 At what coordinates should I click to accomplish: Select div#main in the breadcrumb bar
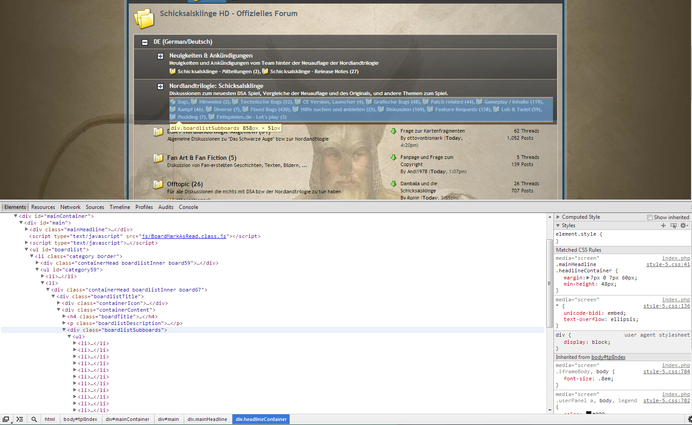(x=168, y=419)
